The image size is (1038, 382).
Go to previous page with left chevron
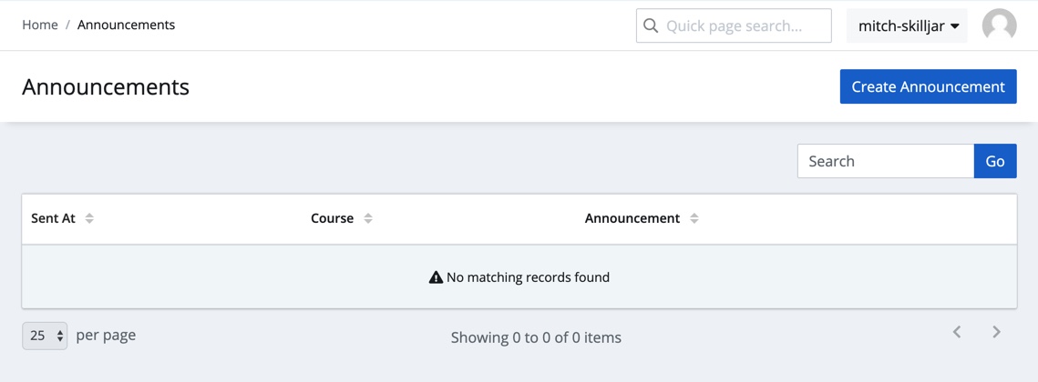click(x=957, y=333)
